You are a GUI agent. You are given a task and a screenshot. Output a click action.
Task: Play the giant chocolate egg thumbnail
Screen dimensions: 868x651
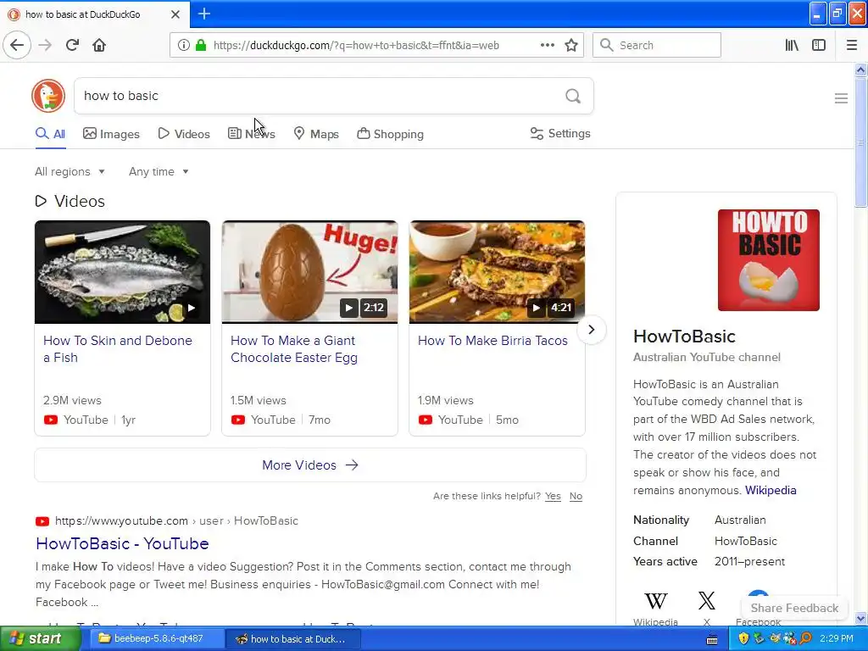click(309, 272)
